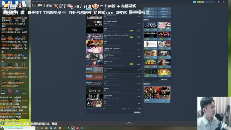The height and width of the screenshot is (130, 231).
Task: Open the Steam menu in the title bar
Action: click(33, 2)
